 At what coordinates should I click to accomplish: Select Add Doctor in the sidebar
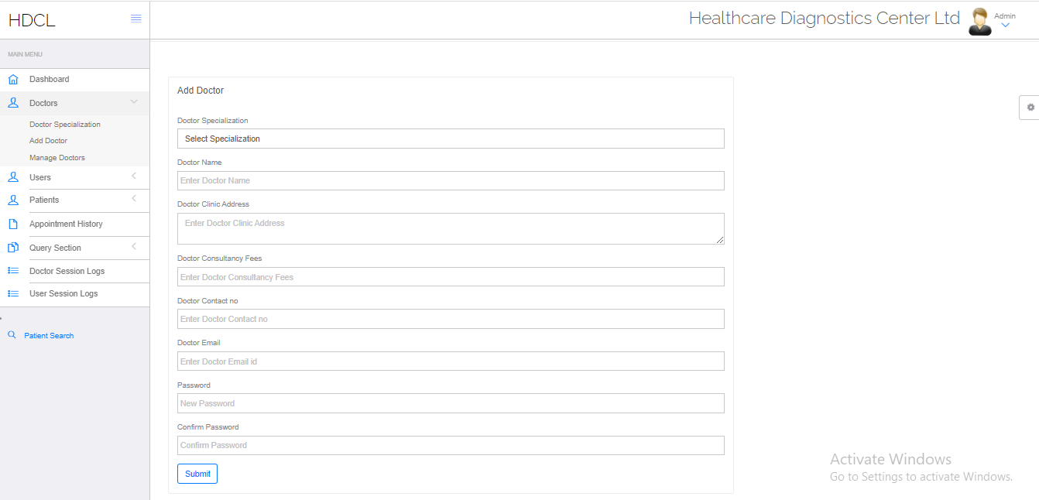(48, 140)
